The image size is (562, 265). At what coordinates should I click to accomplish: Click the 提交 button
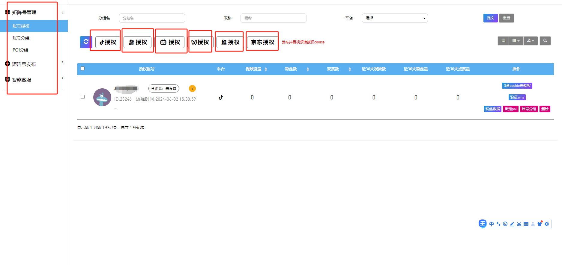pos(491,18)
